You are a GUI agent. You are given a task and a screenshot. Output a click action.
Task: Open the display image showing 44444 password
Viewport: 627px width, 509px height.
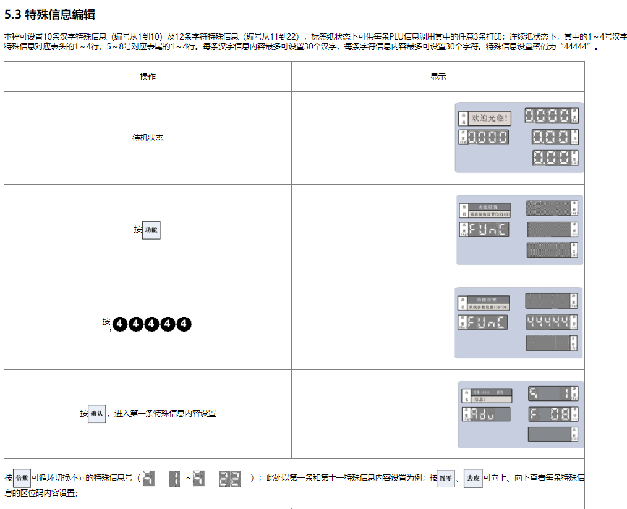(x=519, y=322)
